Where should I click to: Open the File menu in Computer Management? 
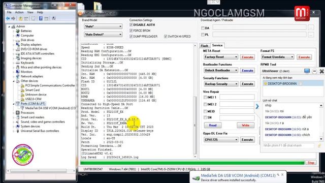[x=9, y=12]
